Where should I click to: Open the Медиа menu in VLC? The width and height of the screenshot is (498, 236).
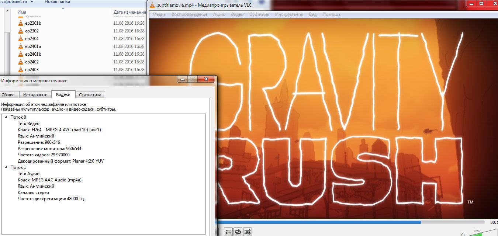[159, 14]
